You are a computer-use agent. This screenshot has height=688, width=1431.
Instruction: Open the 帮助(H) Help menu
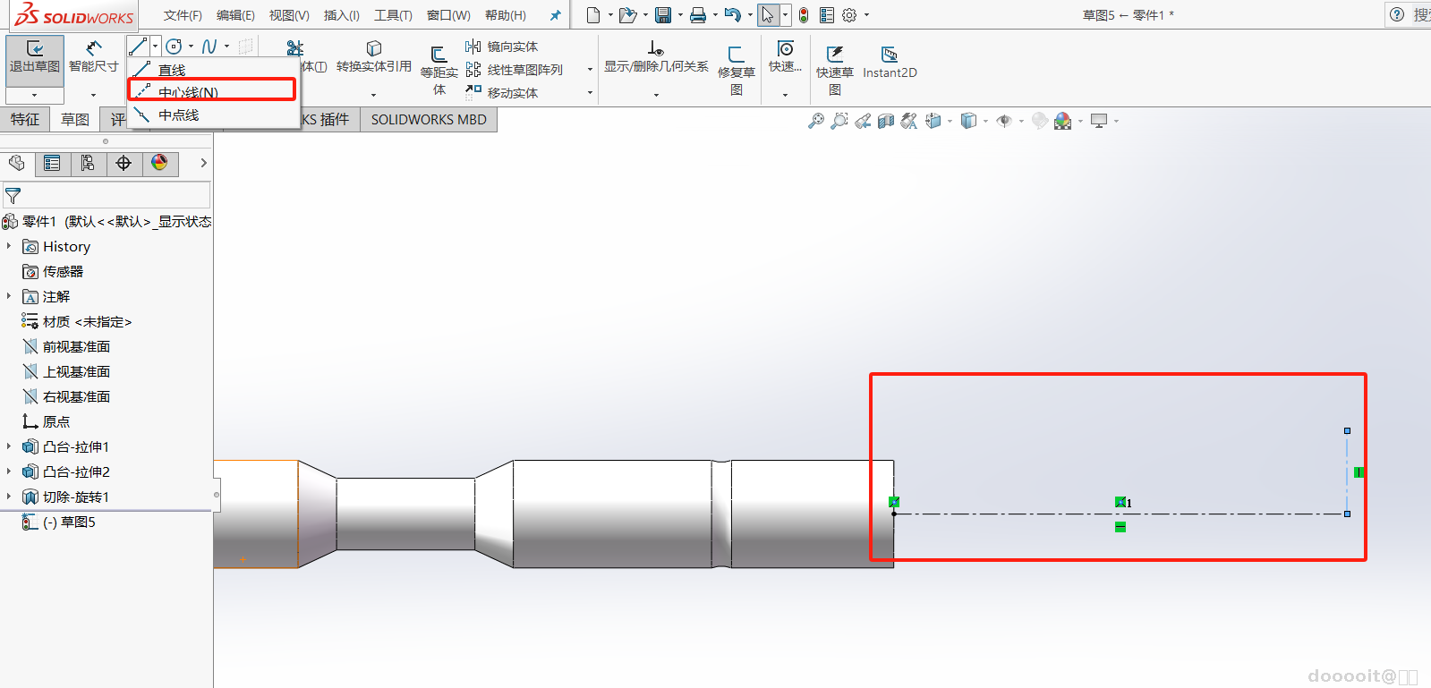(x=506, y=15)
